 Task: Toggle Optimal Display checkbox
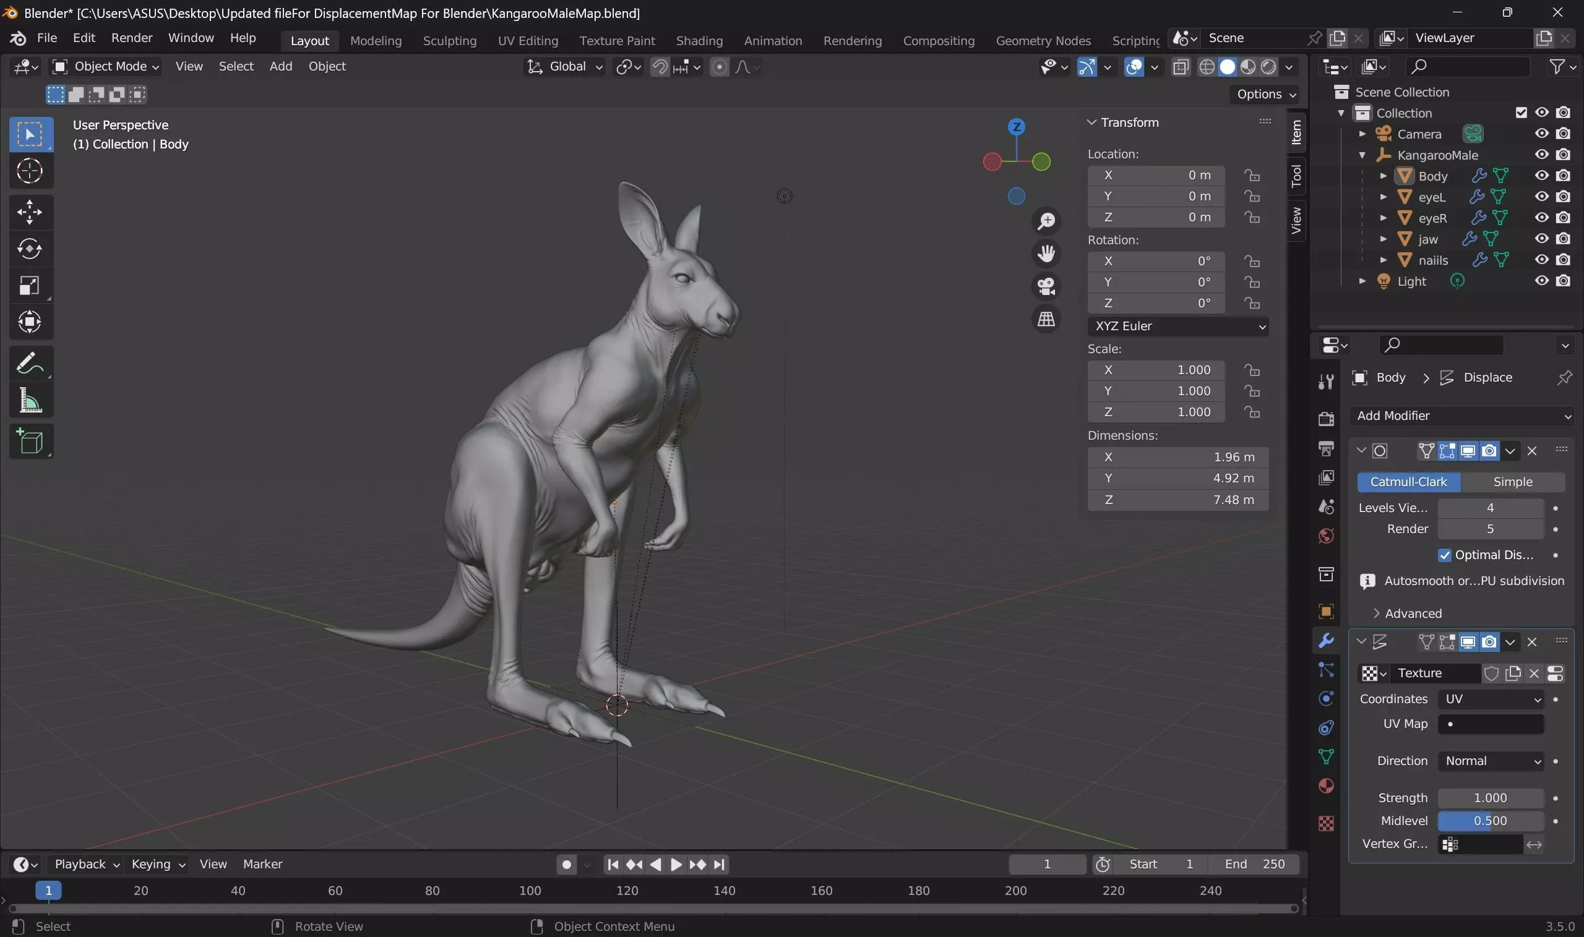(1444, 555)
